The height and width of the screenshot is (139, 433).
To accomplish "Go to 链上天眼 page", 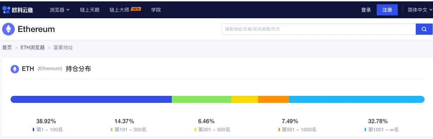I will (x=90, y=10).
